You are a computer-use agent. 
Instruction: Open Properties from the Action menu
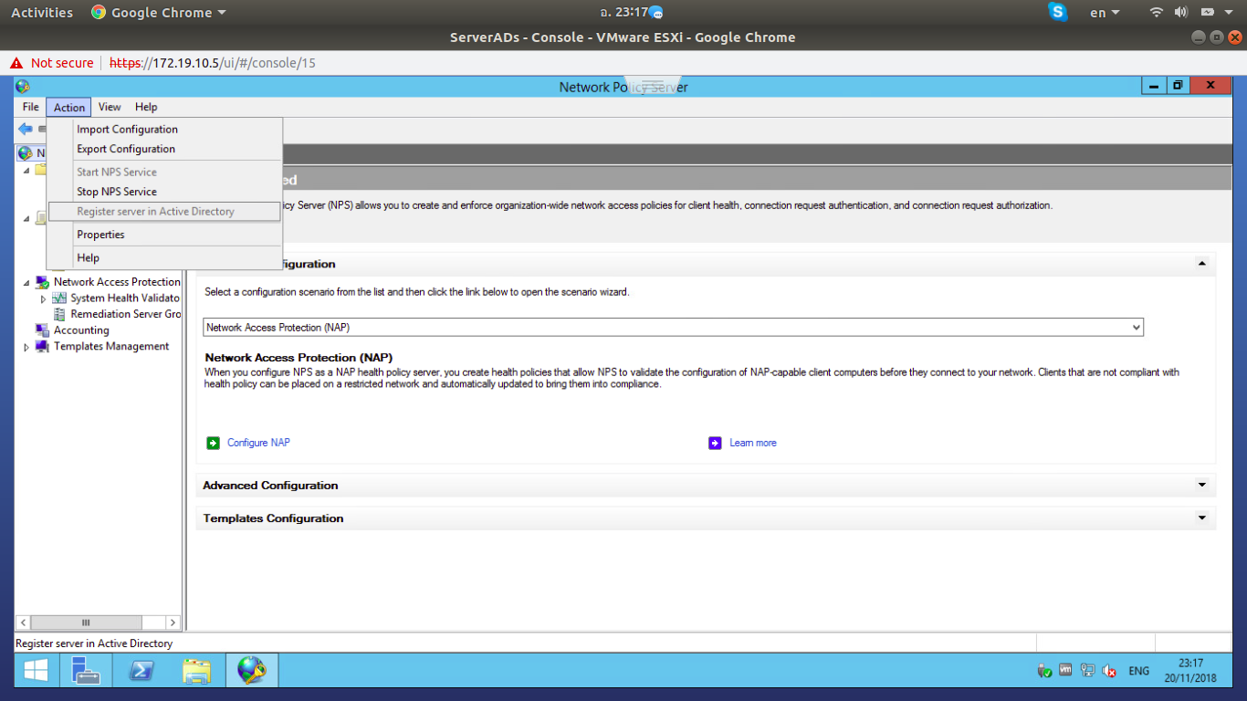click(165, 235)
